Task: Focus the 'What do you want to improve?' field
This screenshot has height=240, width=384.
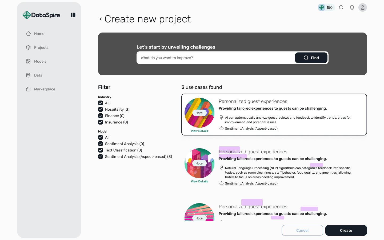Action: 216,58
